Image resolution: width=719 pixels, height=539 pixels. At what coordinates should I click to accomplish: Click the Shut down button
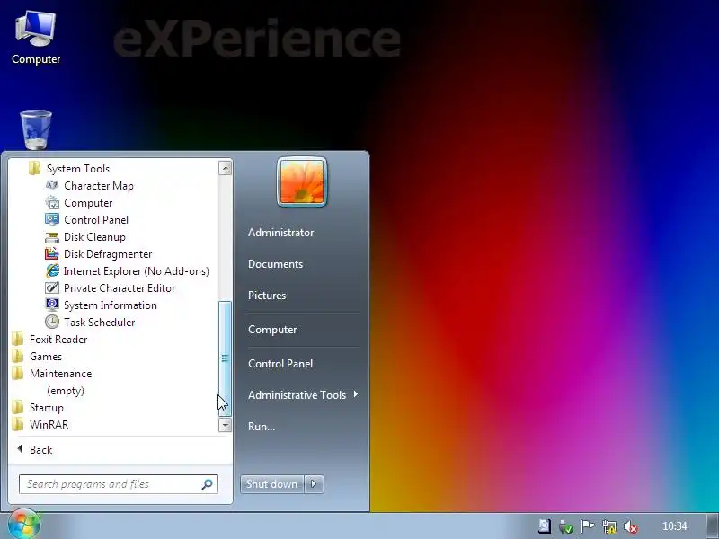(271, 484)
